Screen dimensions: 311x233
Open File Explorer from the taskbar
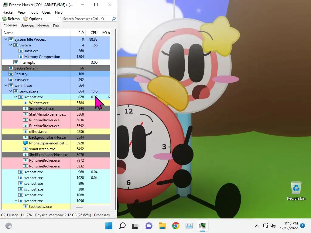click(x=162, y=226)
